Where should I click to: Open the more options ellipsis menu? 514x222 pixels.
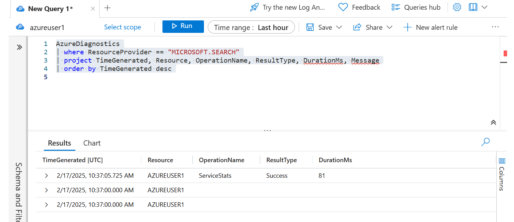(495, 27)
